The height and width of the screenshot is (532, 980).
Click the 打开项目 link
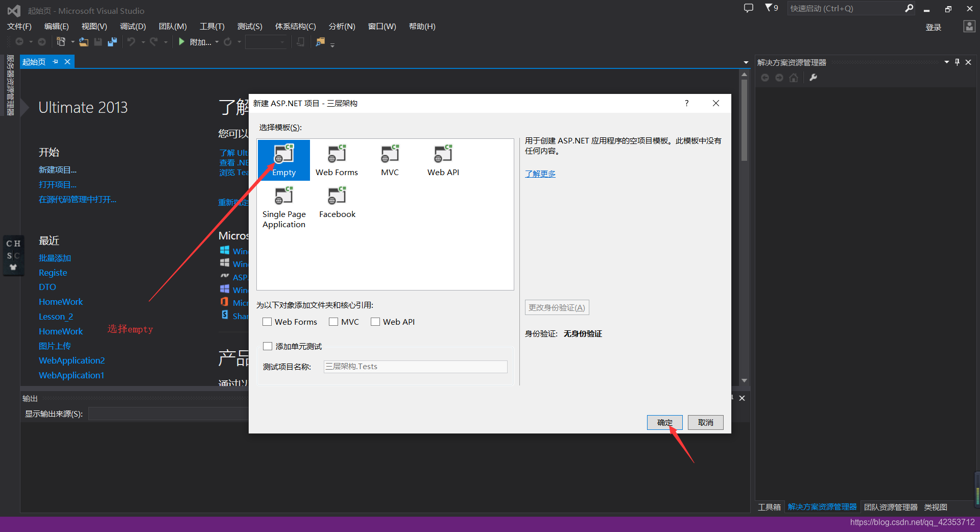pyautogui.click(x=57, y=184)
